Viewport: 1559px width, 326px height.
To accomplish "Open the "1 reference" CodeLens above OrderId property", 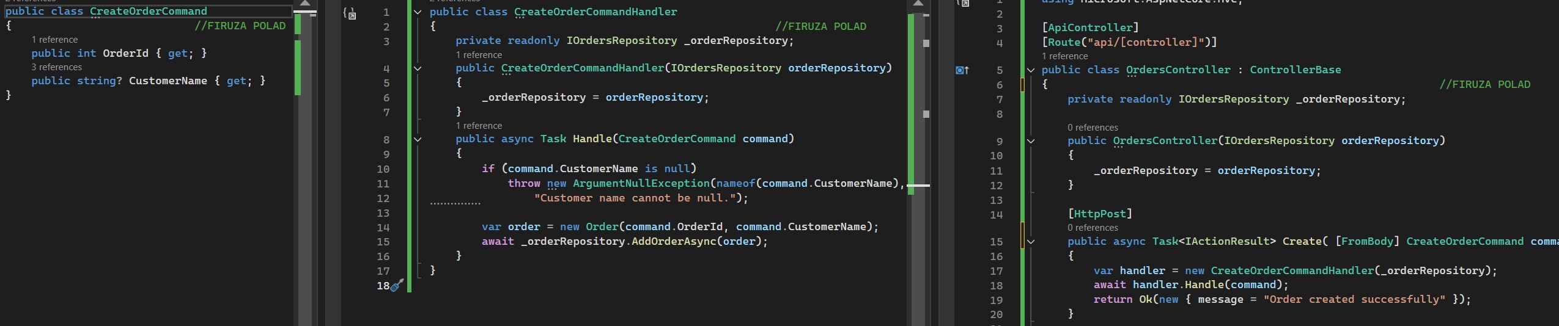I will coord(54,40).
